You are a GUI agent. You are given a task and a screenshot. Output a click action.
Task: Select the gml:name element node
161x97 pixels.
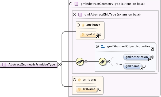point(133,66)
